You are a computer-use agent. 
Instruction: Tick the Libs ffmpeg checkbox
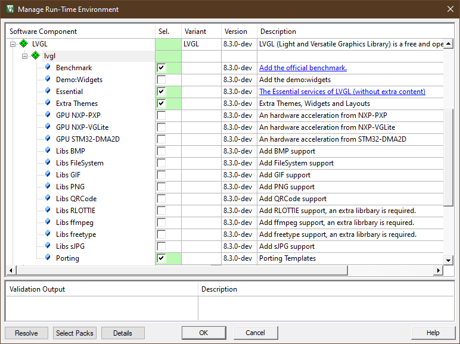click(161, 223)
